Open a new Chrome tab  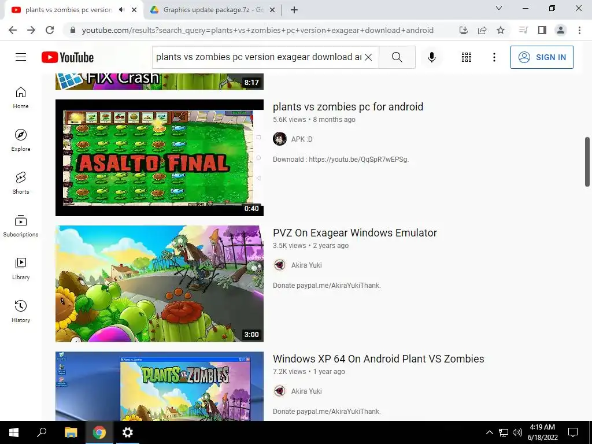tap(294, 10)
